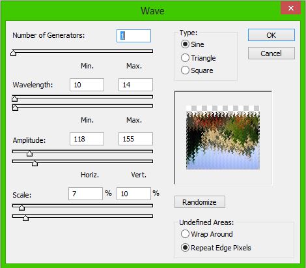Click the Wavelength Min field
Screen dimensions: 306x268
point(87,85)
